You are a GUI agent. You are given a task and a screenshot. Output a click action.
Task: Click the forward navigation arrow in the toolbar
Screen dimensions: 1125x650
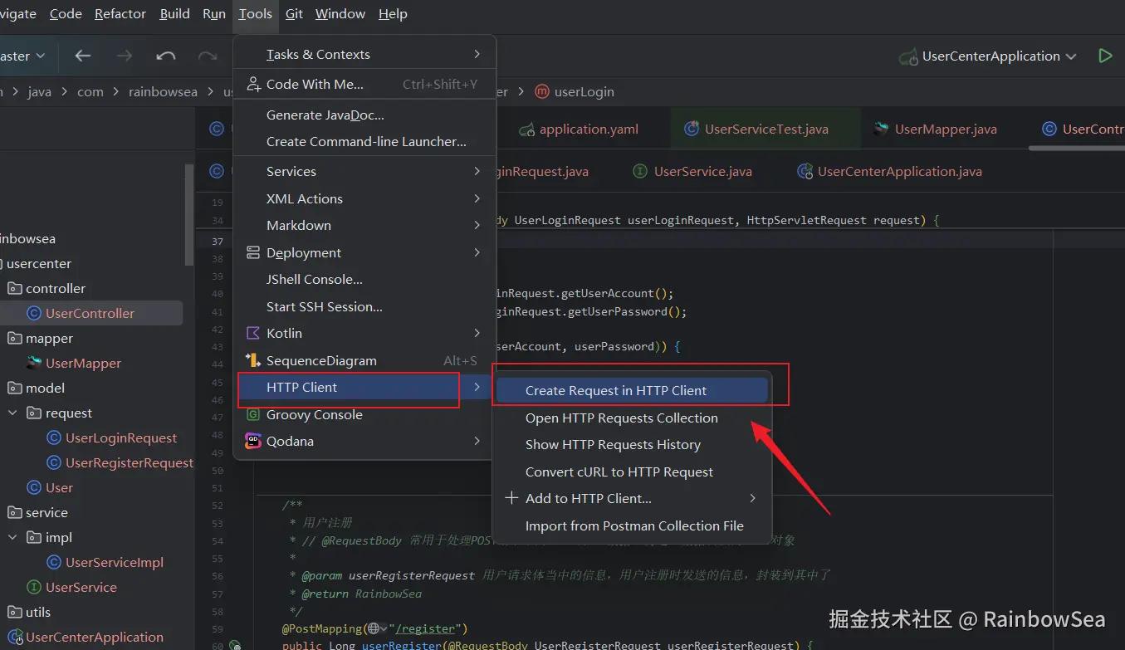[125, 56]
